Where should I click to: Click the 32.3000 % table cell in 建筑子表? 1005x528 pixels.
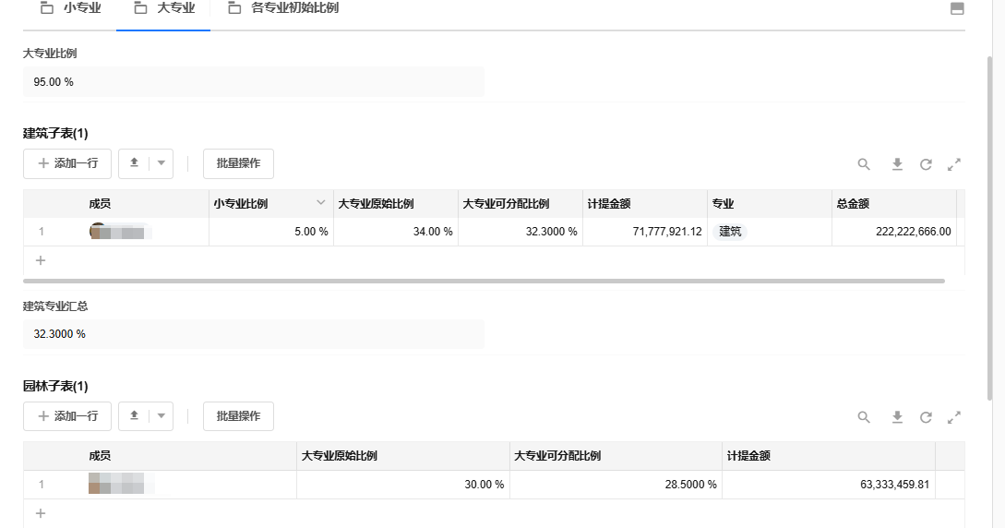[520, 232]
